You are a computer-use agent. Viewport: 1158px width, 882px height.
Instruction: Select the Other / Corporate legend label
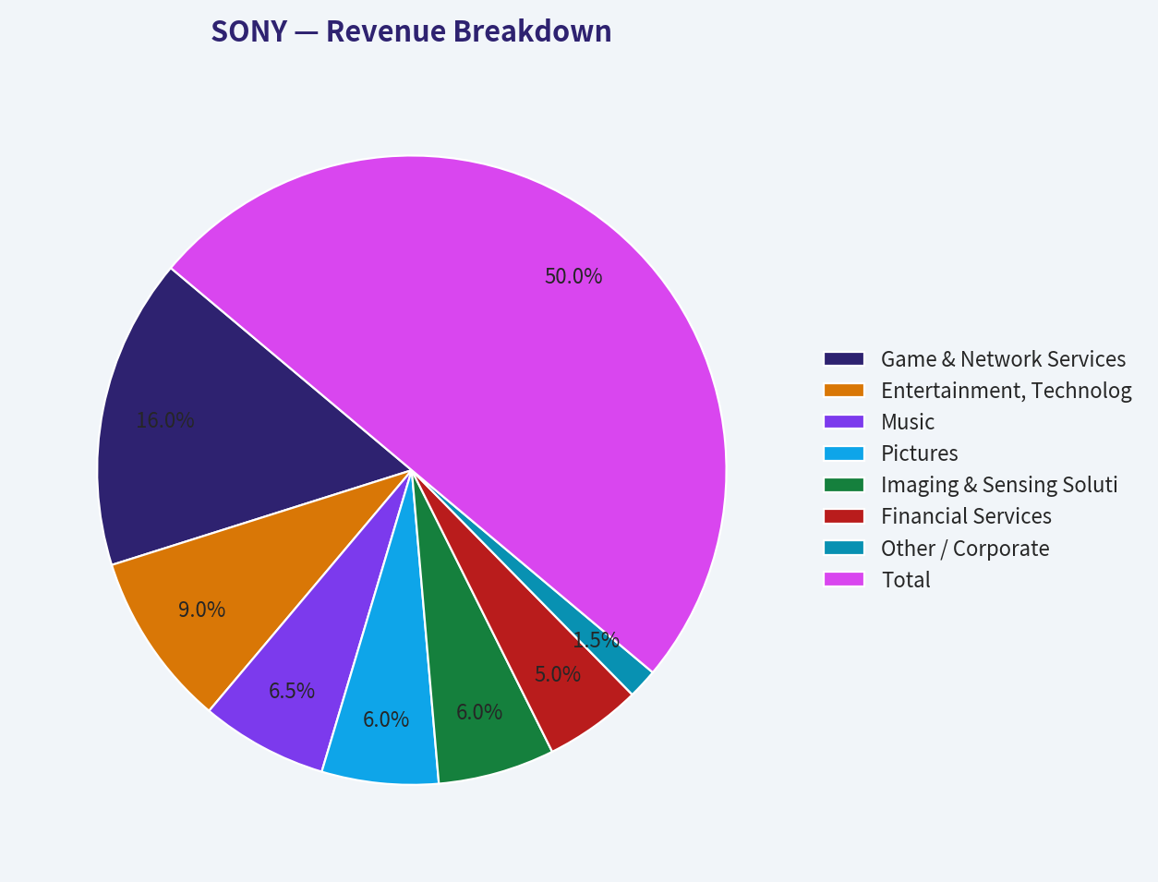click(x=965, y=548)
